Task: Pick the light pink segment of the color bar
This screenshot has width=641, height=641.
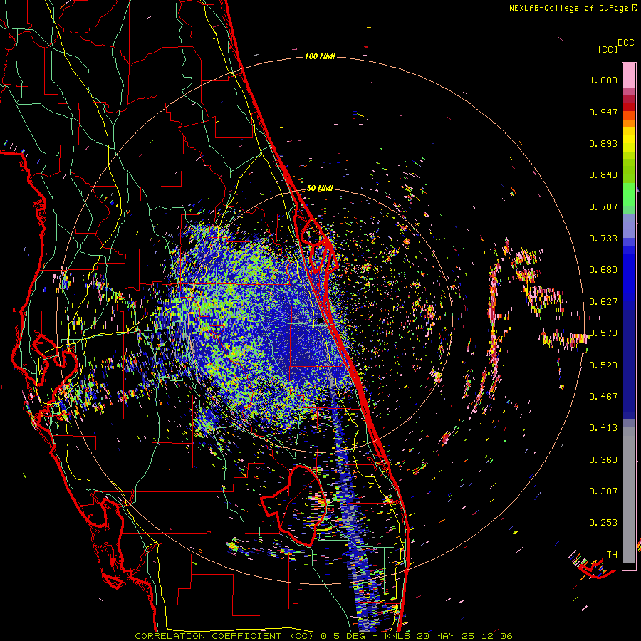Action: click(x=629, y=75)
